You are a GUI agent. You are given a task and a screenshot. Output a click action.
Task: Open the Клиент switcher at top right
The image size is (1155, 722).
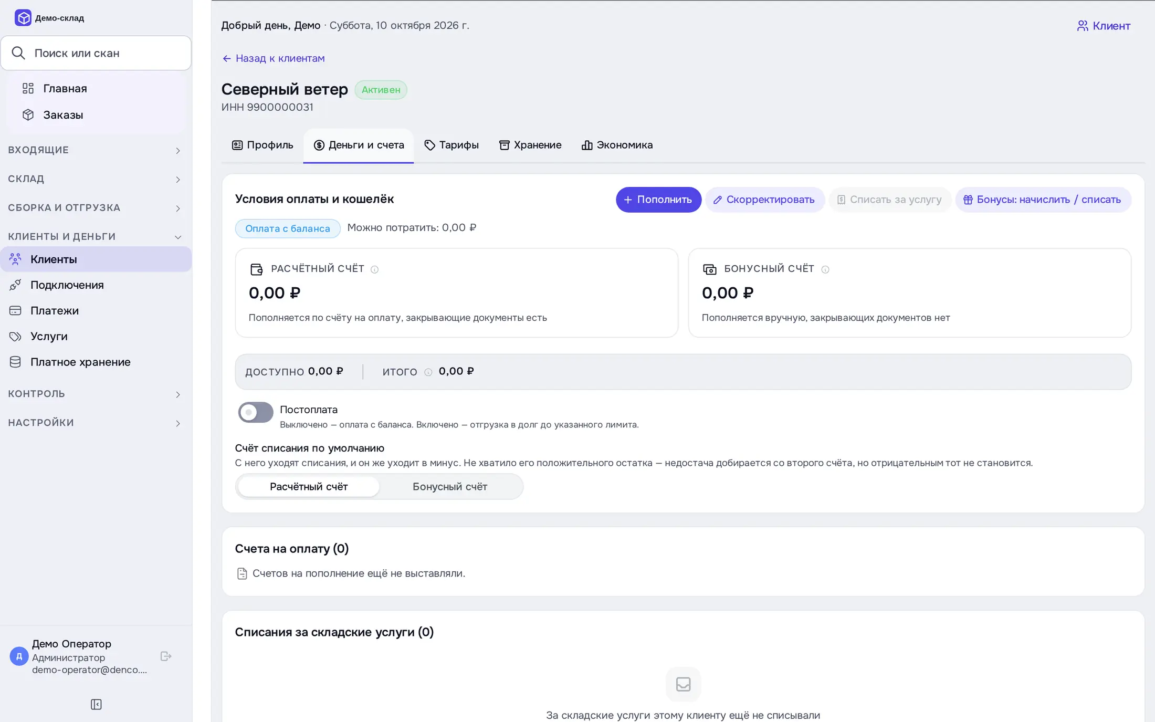tap(1104, 26)
